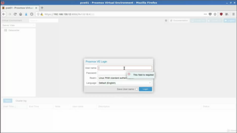Reload the current page
The image size is (237, 133).
click(15, 14)
